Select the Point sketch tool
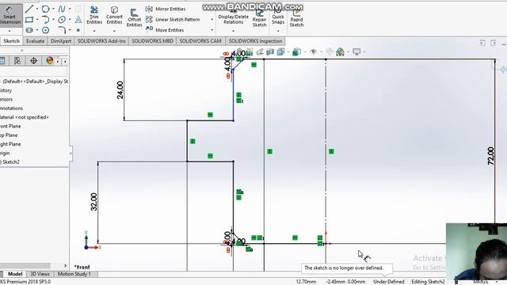The width and height of the screenshot is (507, 285). pos(78,30)
